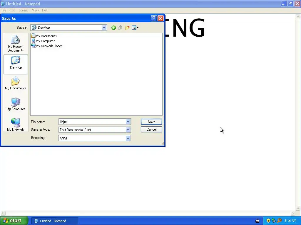The image size is (301, 225).
Task: Click the Cancel button
Action: 151,129
